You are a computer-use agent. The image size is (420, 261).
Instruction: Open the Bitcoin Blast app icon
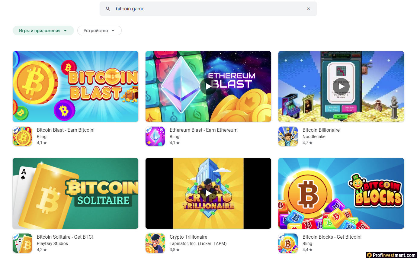point(22,136)
